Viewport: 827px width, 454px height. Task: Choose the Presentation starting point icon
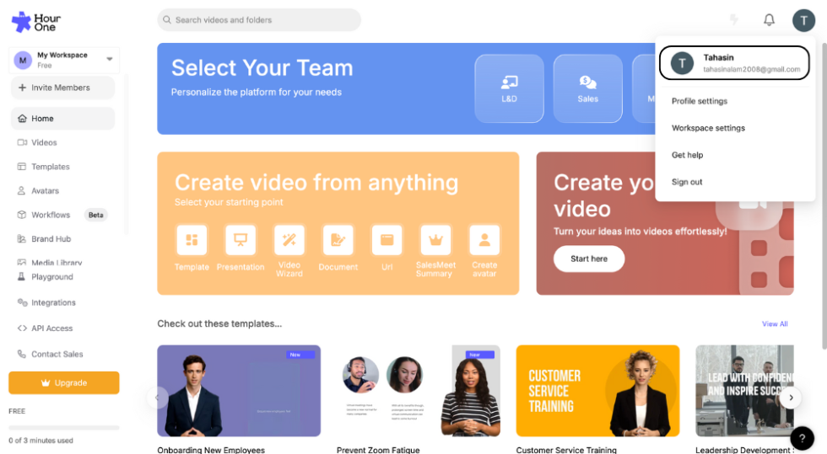point(241,240)
